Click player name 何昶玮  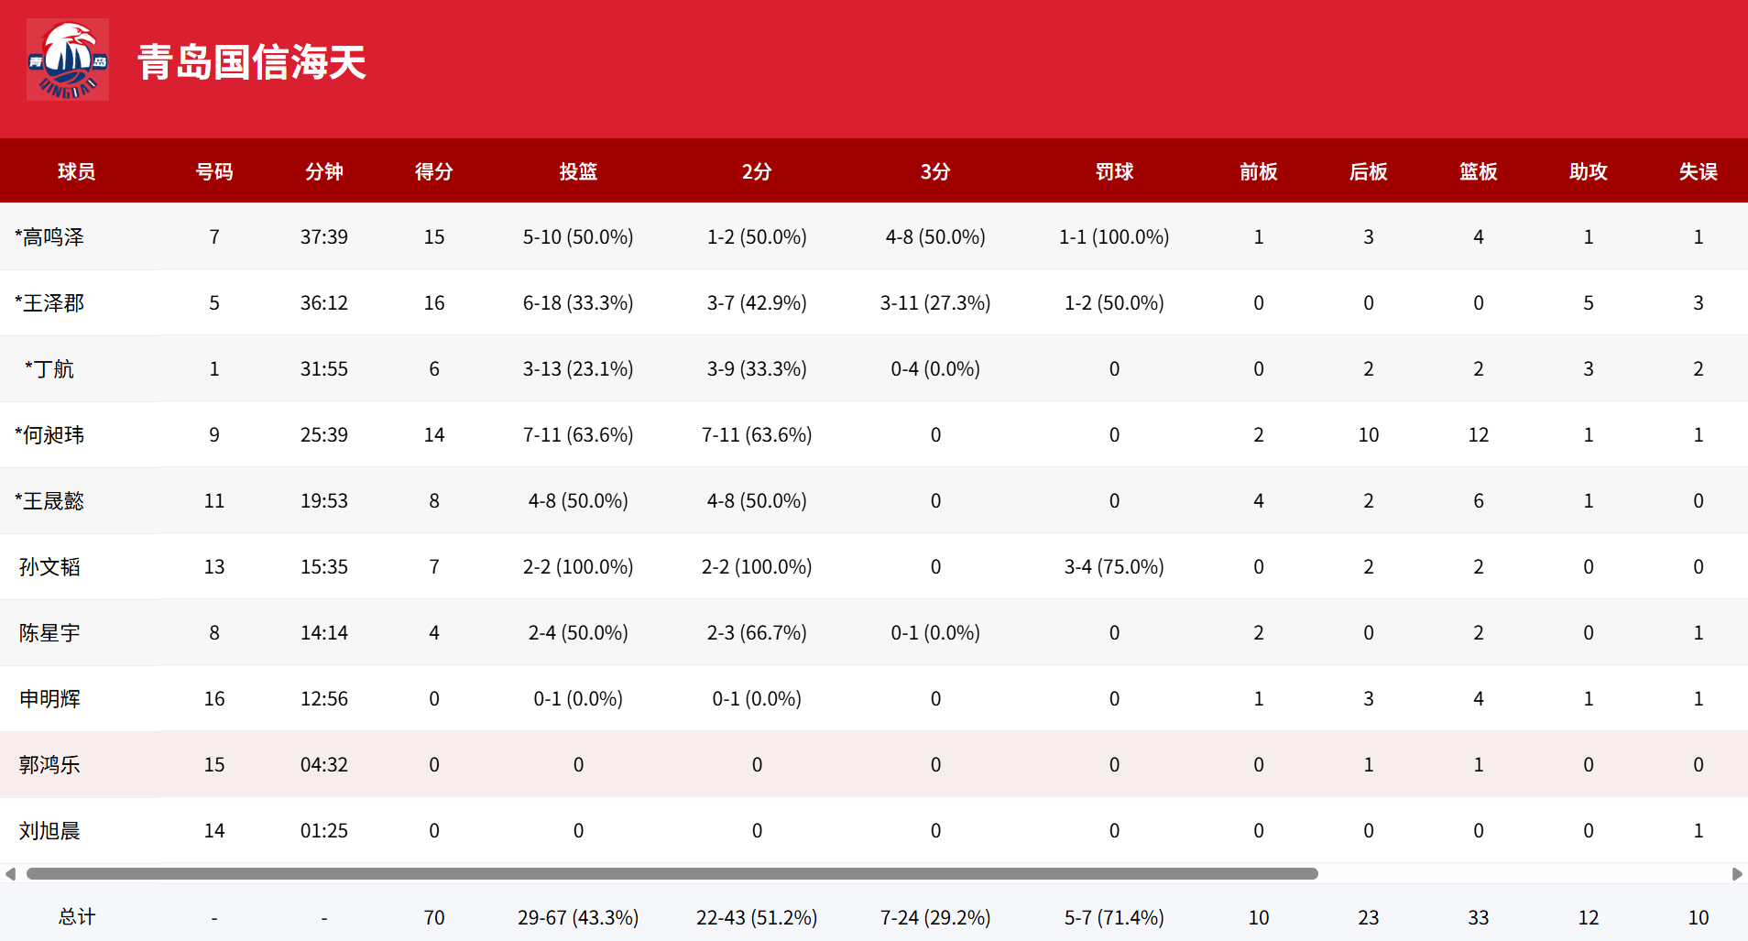click(50, 435)
